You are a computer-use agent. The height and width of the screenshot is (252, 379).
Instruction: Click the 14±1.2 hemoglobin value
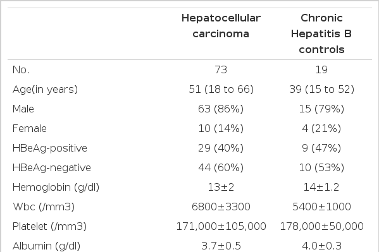tap(321, 188)
